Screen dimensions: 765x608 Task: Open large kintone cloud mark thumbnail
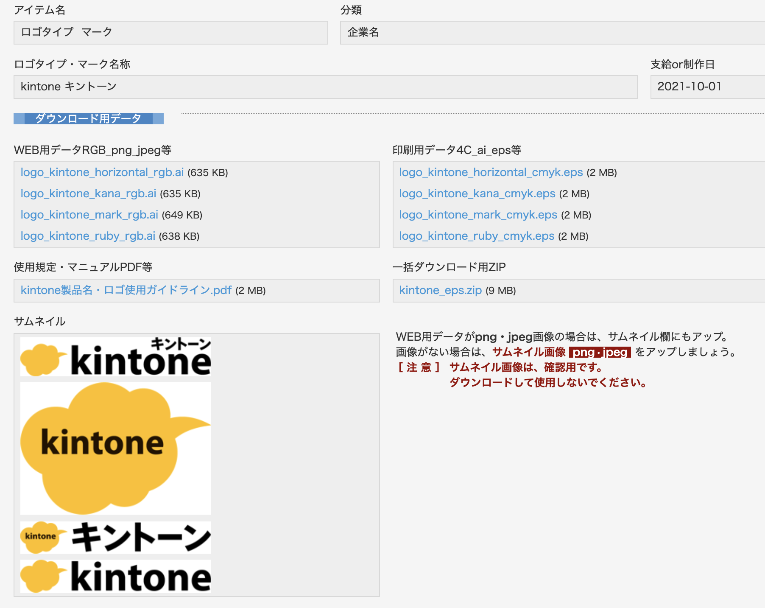click(116, 448)
